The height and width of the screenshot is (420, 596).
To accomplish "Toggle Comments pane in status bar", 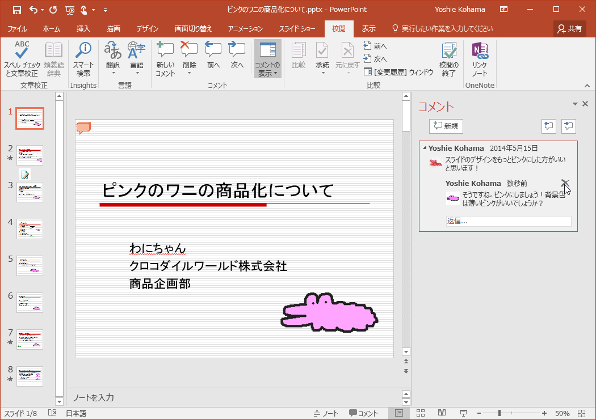I will (x=363, y=413).
